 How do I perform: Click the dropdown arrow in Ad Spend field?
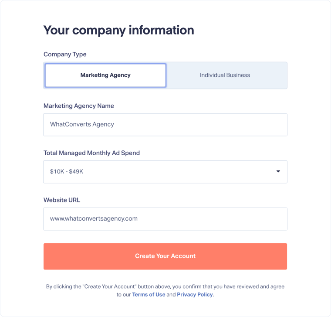[278, 171]
